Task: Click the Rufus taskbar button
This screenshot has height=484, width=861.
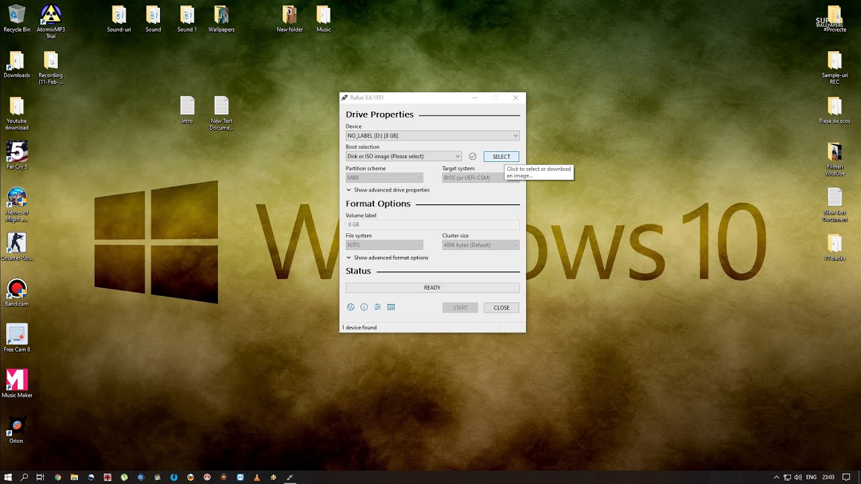Action: 290,477
